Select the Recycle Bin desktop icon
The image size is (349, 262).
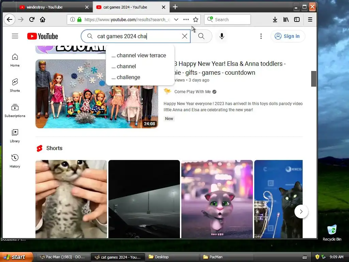(x=332, y=233)
